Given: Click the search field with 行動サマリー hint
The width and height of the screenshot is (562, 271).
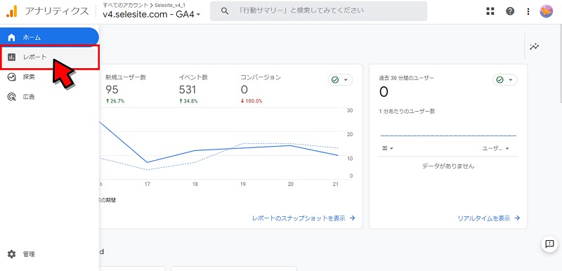Looking at the screenshot, I should (318, 11).
